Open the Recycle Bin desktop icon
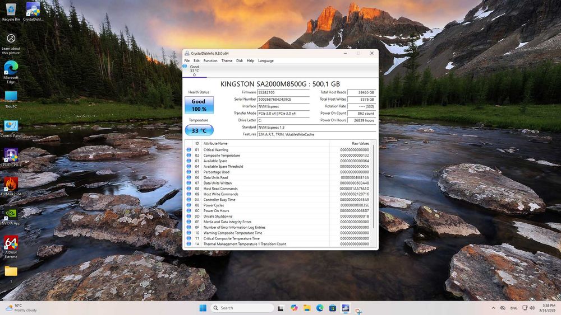 coord(11,11)
